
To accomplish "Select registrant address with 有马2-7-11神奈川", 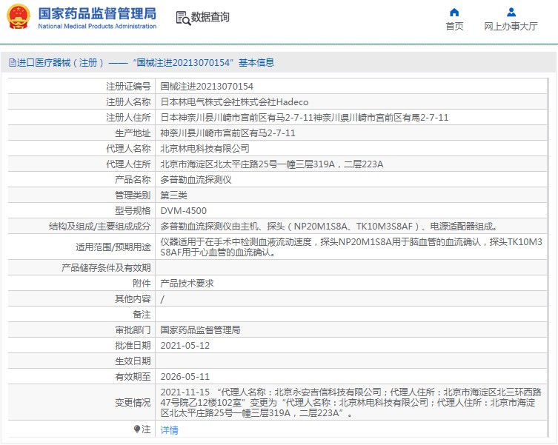I will [x=305, y=118].
